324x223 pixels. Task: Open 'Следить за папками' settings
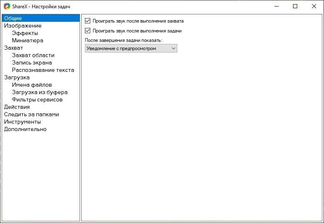(31, 114)
